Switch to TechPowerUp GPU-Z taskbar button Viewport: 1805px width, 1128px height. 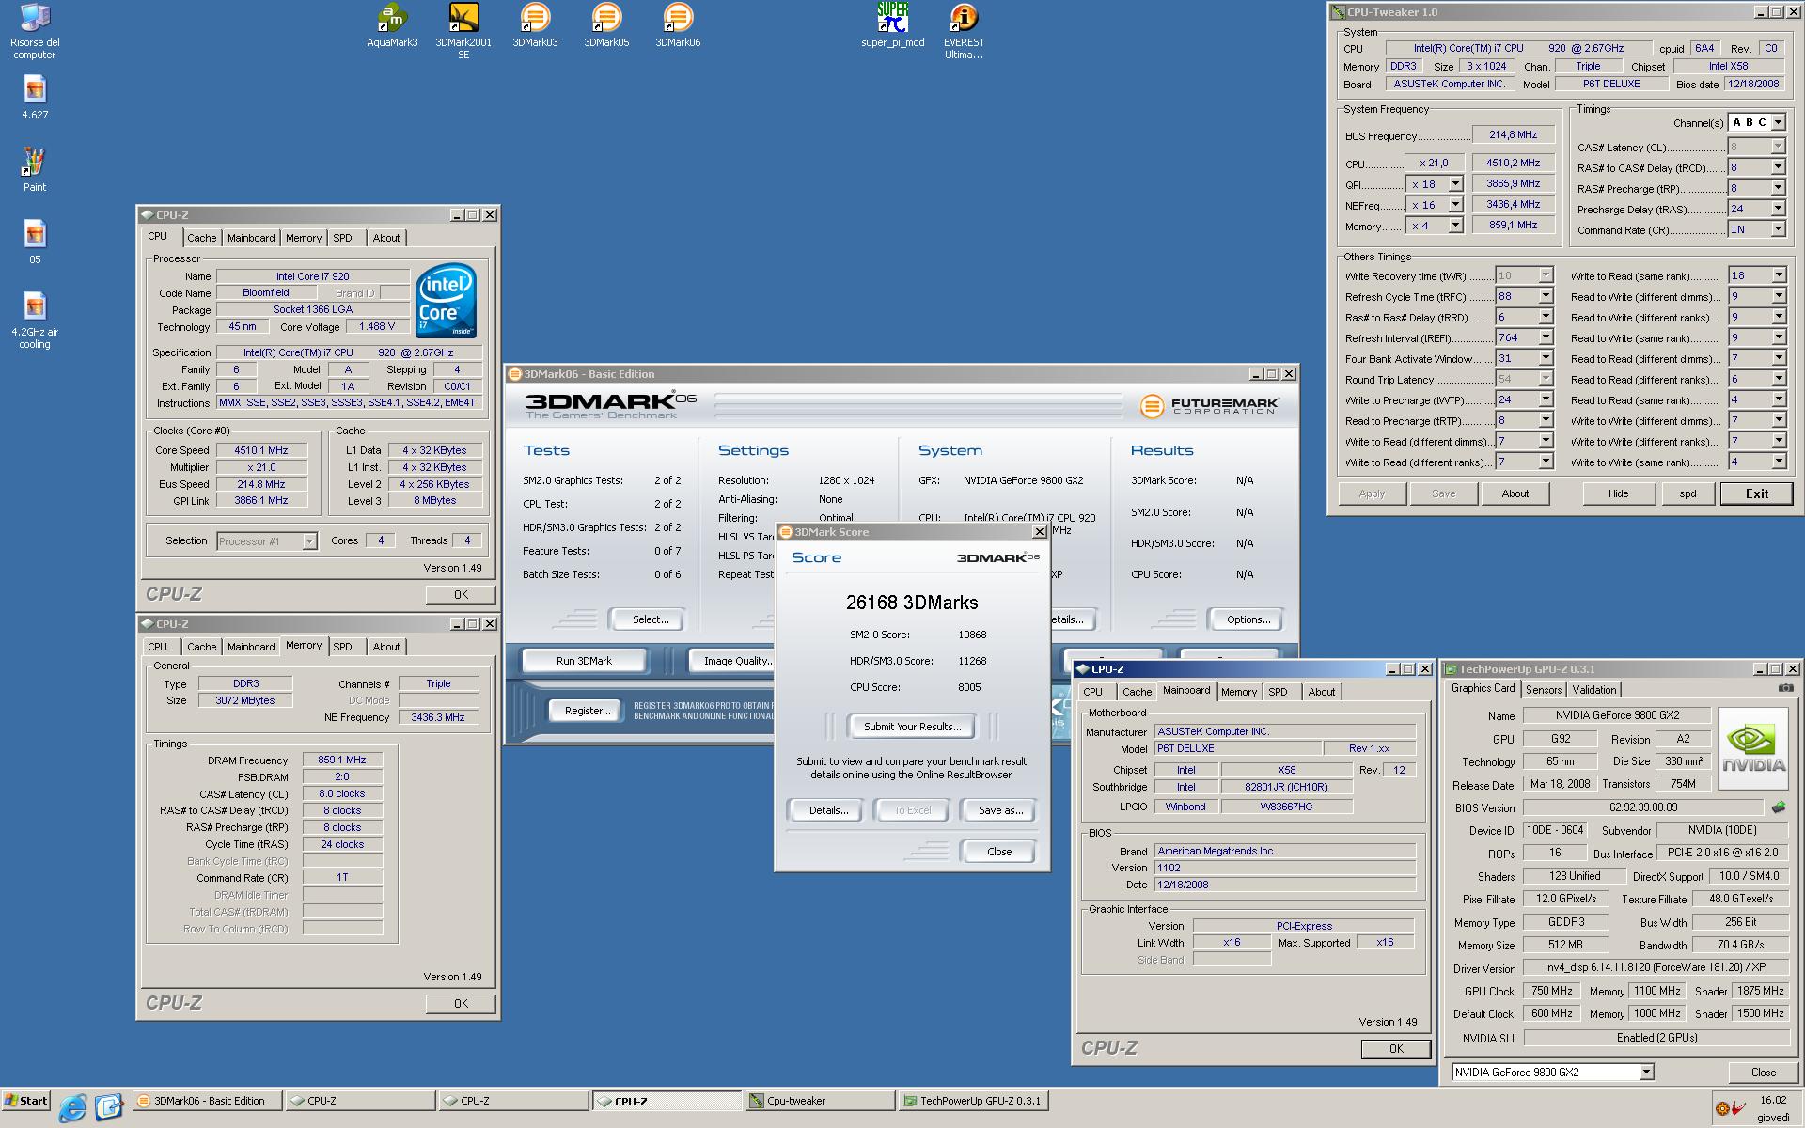(x=973, y=1101)
